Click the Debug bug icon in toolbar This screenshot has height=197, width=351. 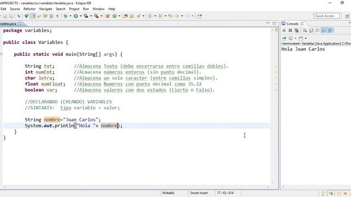(x=65, y=16)
